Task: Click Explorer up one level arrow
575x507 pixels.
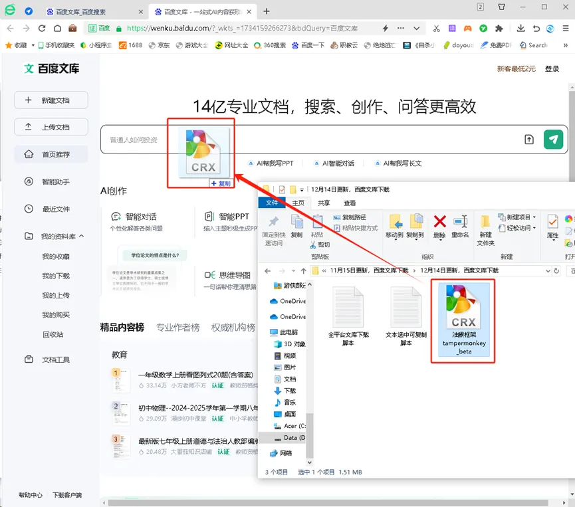Action: pos(303,271)
